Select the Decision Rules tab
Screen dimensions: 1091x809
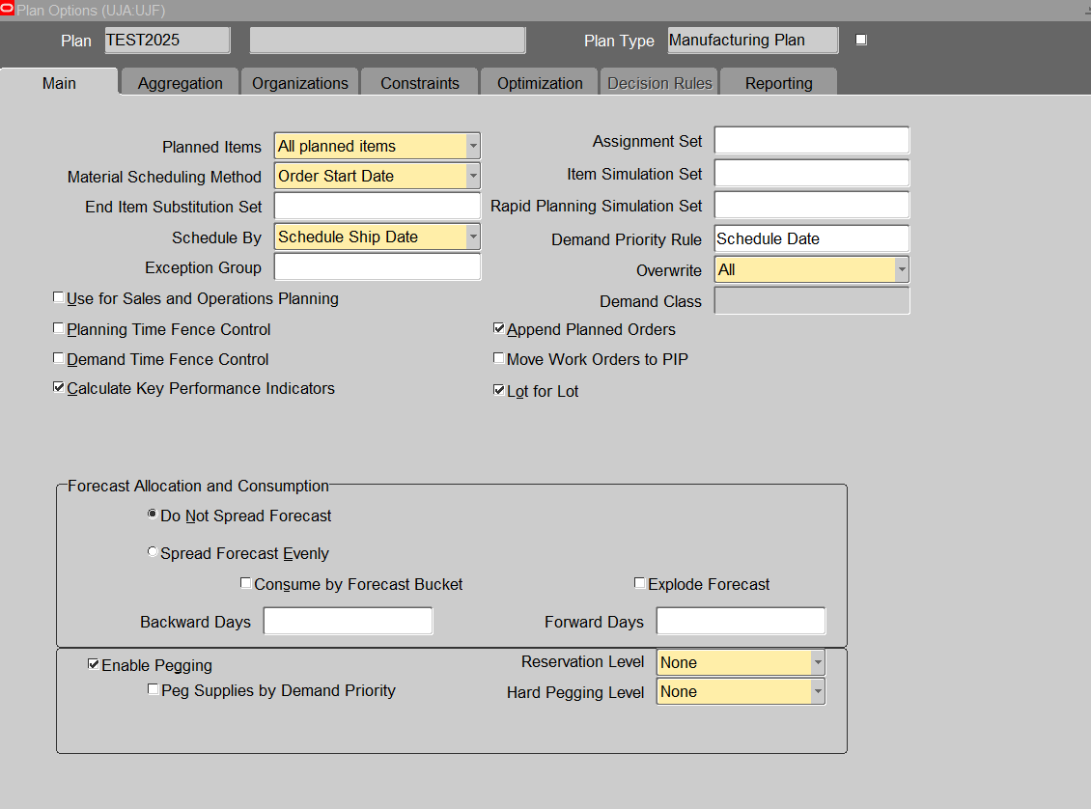659,83
